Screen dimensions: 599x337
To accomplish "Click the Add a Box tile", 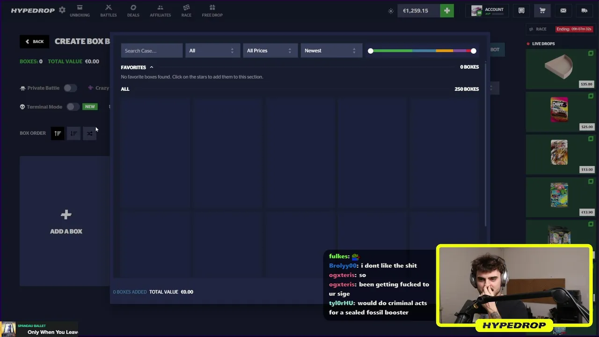I will tap(65, 221).
